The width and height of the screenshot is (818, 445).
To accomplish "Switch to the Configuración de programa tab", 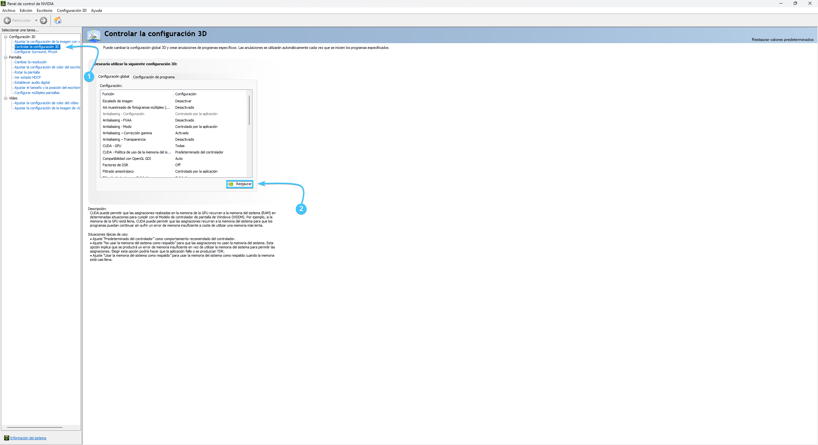I will pos(154,77).
